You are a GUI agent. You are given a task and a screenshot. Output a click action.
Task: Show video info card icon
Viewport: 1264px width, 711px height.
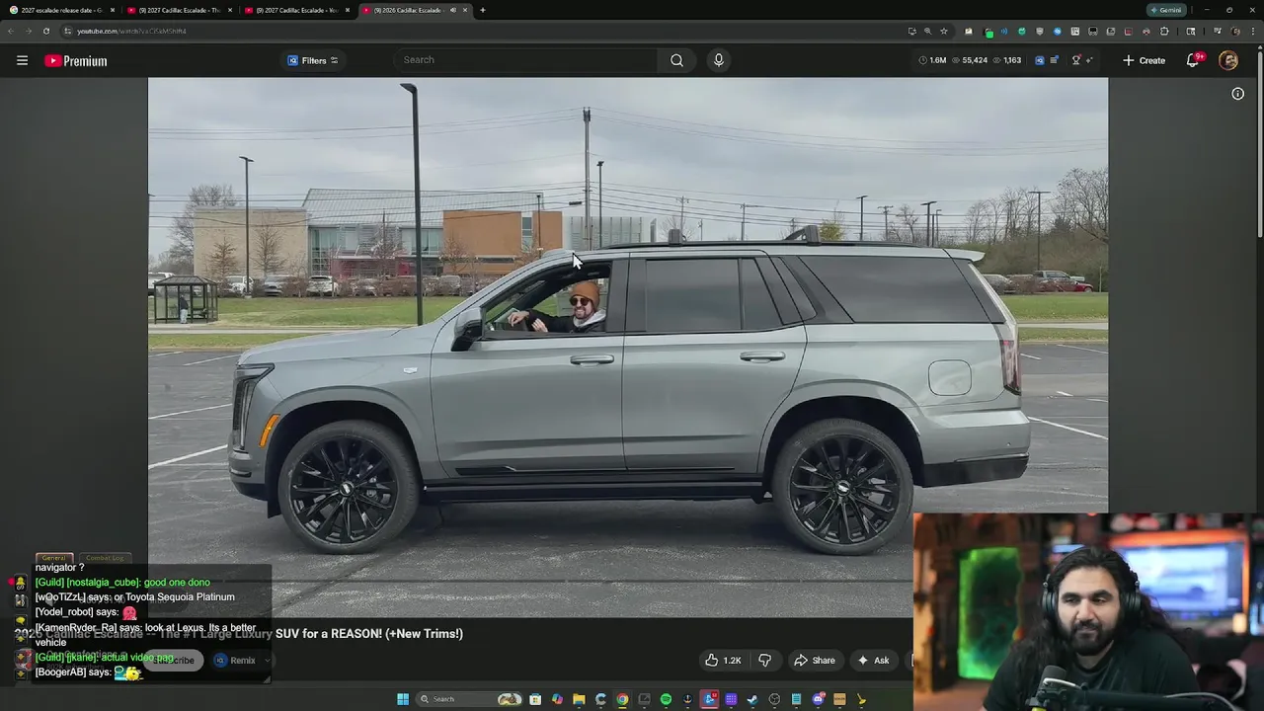click(1237, 94)
